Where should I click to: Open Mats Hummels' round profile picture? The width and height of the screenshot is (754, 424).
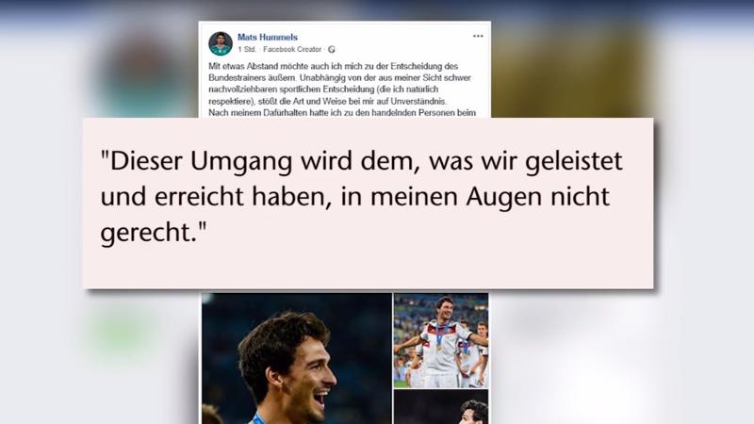(221, 43)
